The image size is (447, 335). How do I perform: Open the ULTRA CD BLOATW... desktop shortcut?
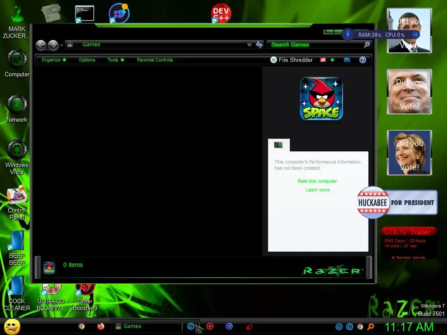tap(51, 297)
